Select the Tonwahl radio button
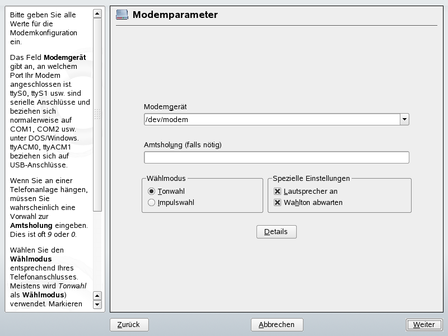 click(x=151, y=192)
